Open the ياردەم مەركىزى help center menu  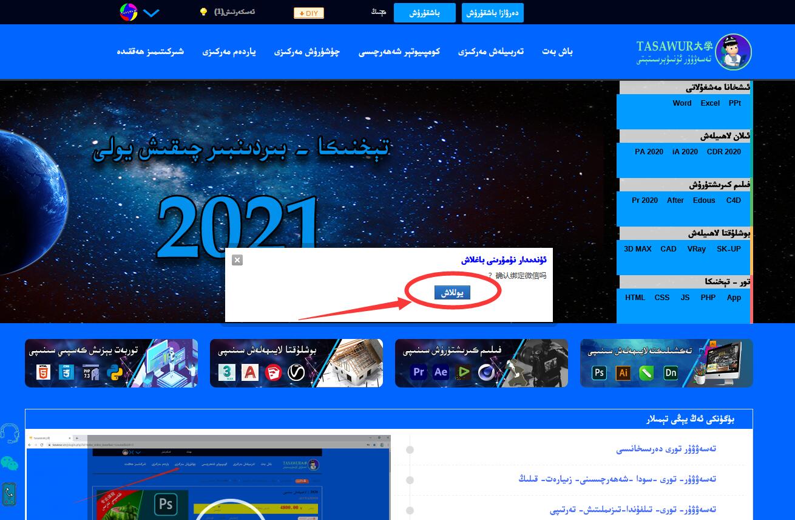pyautogui.click(x=229, y=52)
